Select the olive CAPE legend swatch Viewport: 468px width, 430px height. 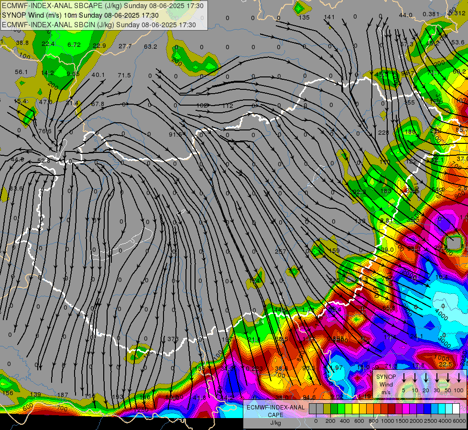click(327, 409)
